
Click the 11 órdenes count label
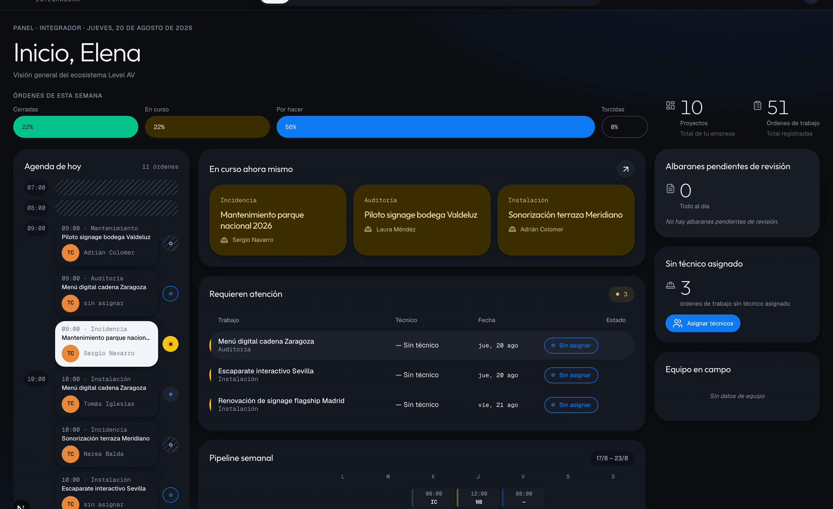click(x=160, y=167)
